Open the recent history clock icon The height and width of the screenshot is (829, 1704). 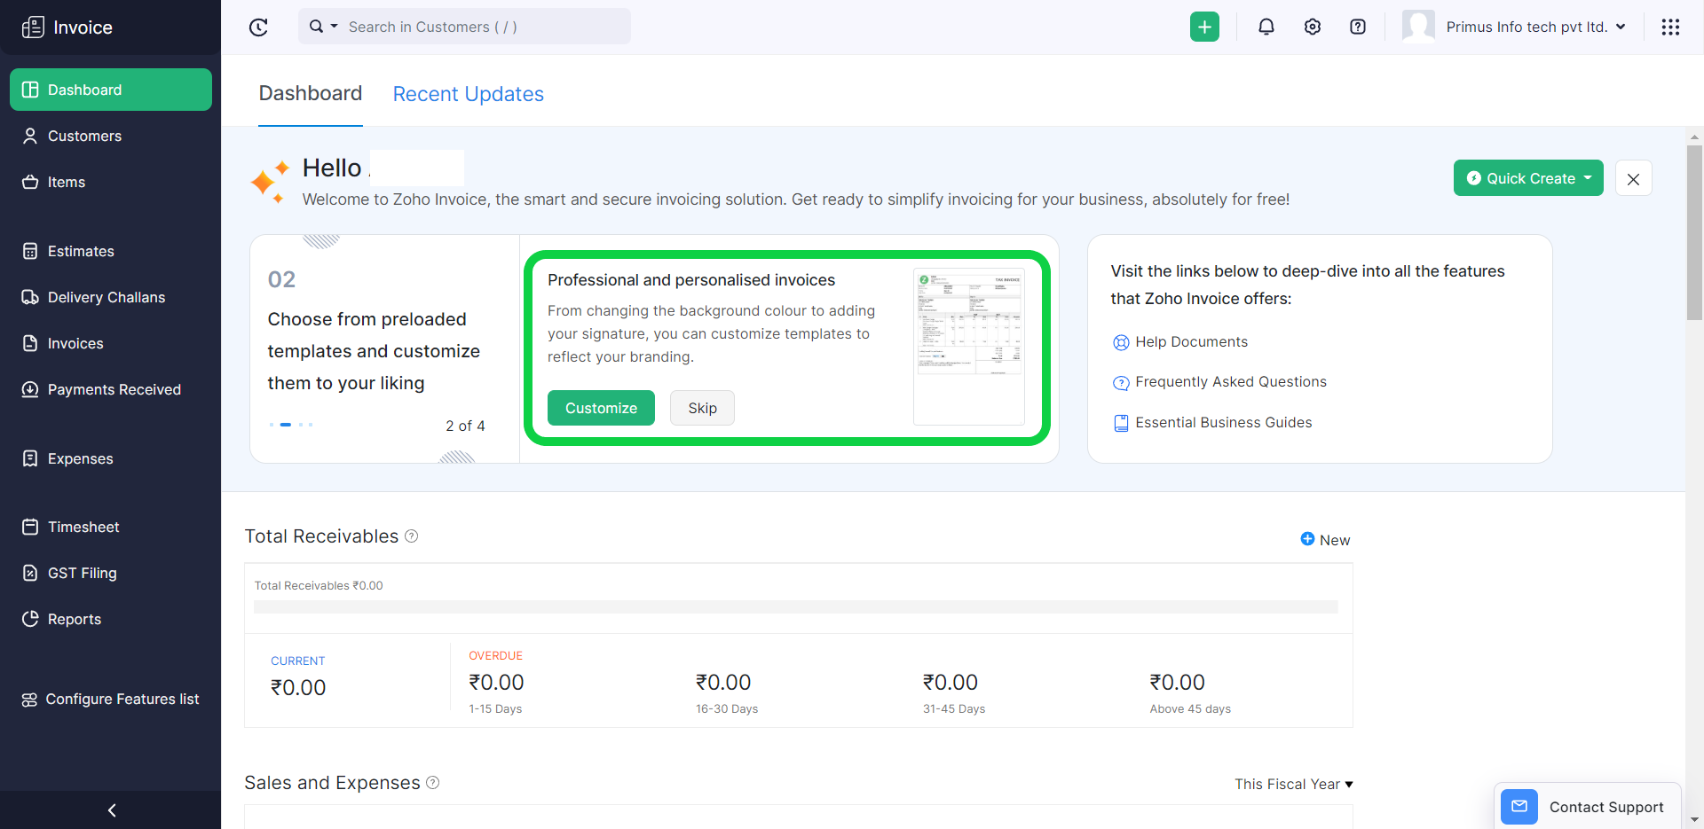[x=258, y=27]
